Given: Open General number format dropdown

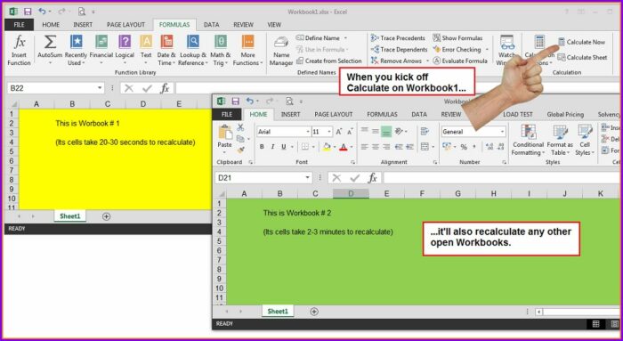Looking at the screenshot, I should (x=502, y=132).
